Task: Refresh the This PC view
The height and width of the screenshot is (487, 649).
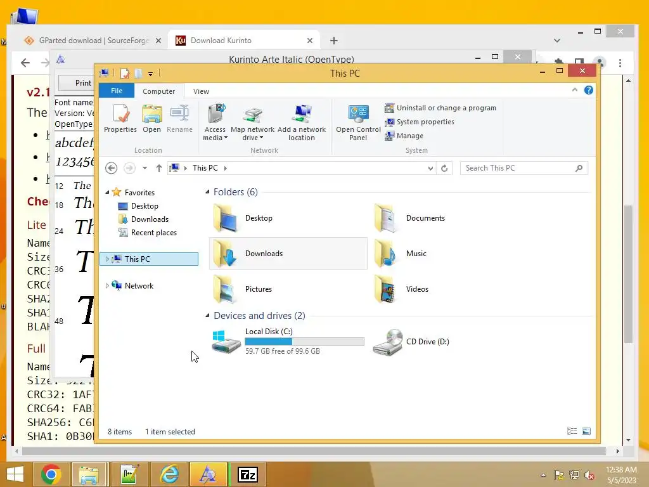Action: (444, 168)
